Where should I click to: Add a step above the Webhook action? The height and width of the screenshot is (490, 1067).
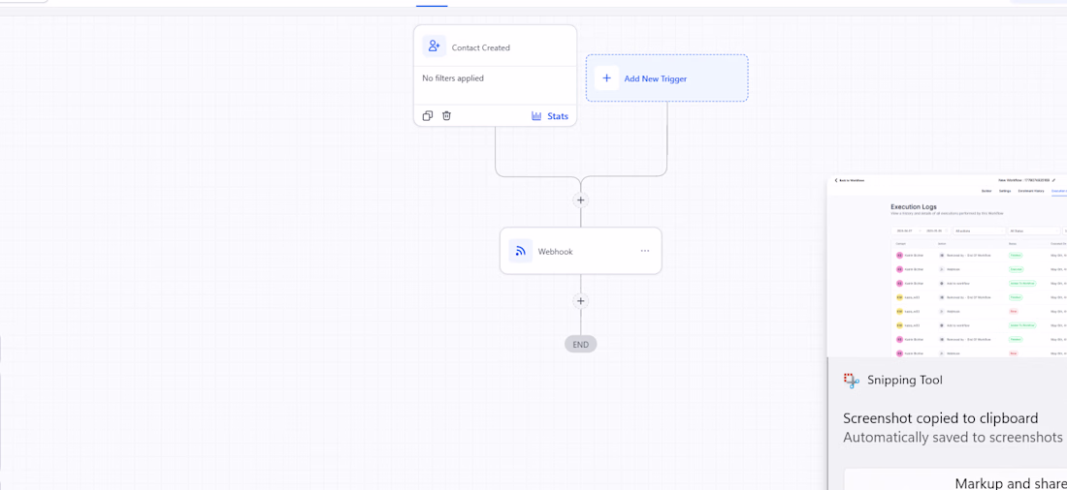coord(580,199)
